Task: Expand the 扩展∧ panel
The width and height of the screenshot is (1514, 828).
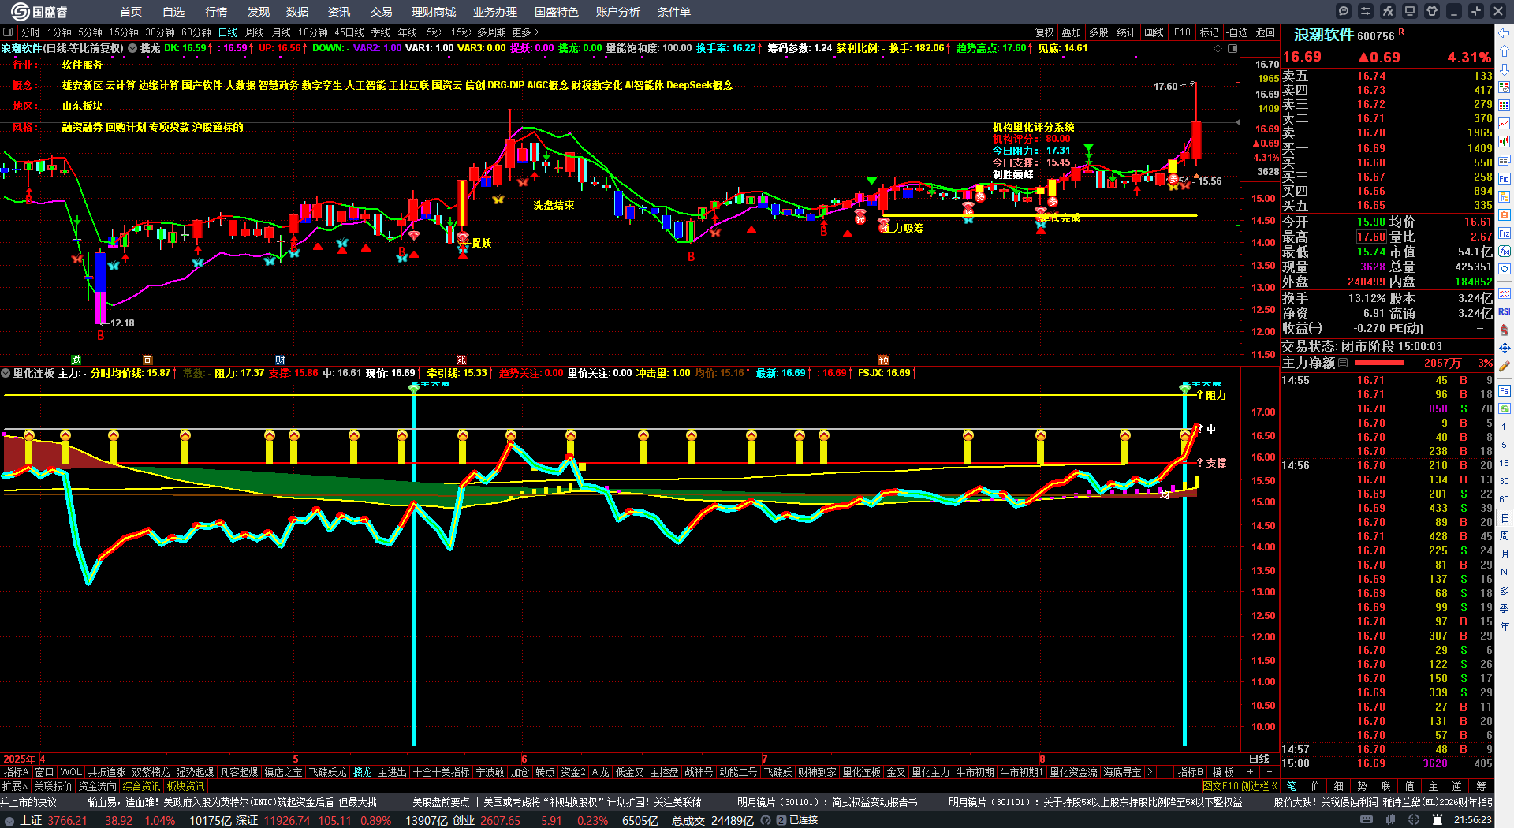Action: (x=16, y=786)
